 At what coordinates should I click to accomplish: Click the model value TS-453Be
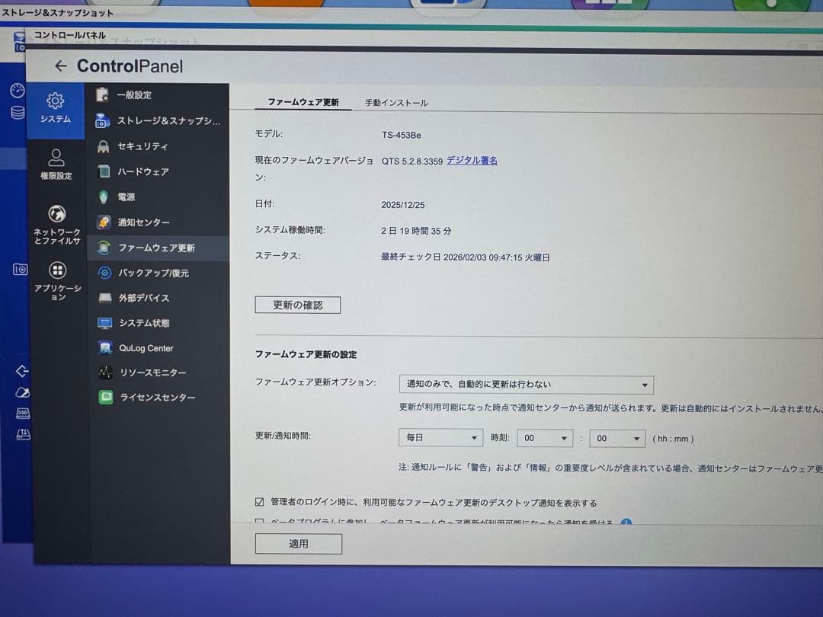tap(402, 136)
